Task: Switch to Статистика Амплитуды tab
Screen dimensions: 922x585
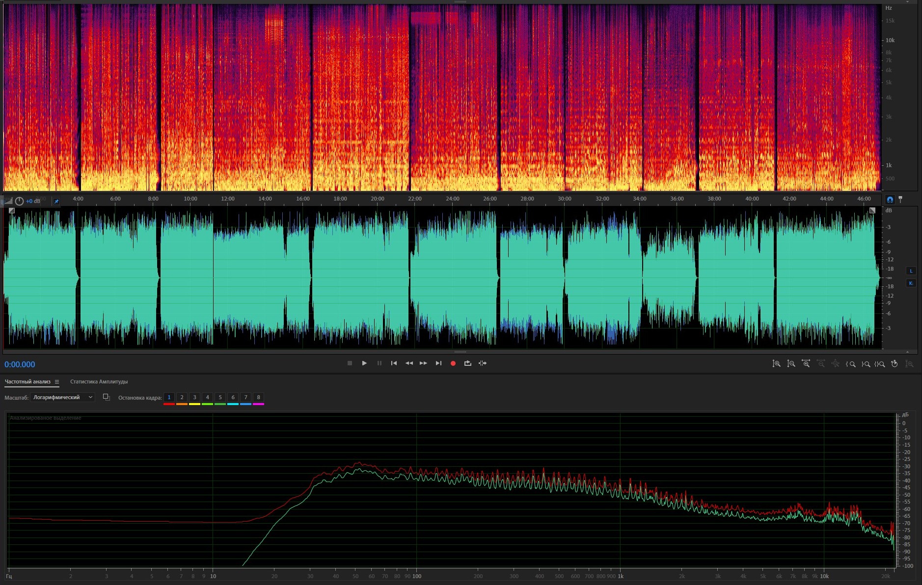Action: tap(99, 382)
